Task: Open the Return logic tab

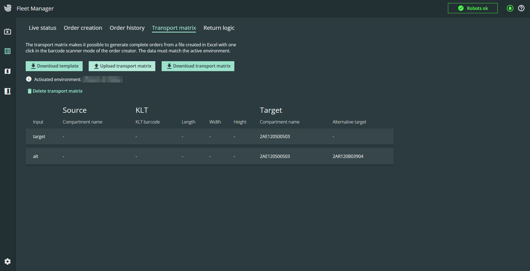Action: click(x=219, y=28)
